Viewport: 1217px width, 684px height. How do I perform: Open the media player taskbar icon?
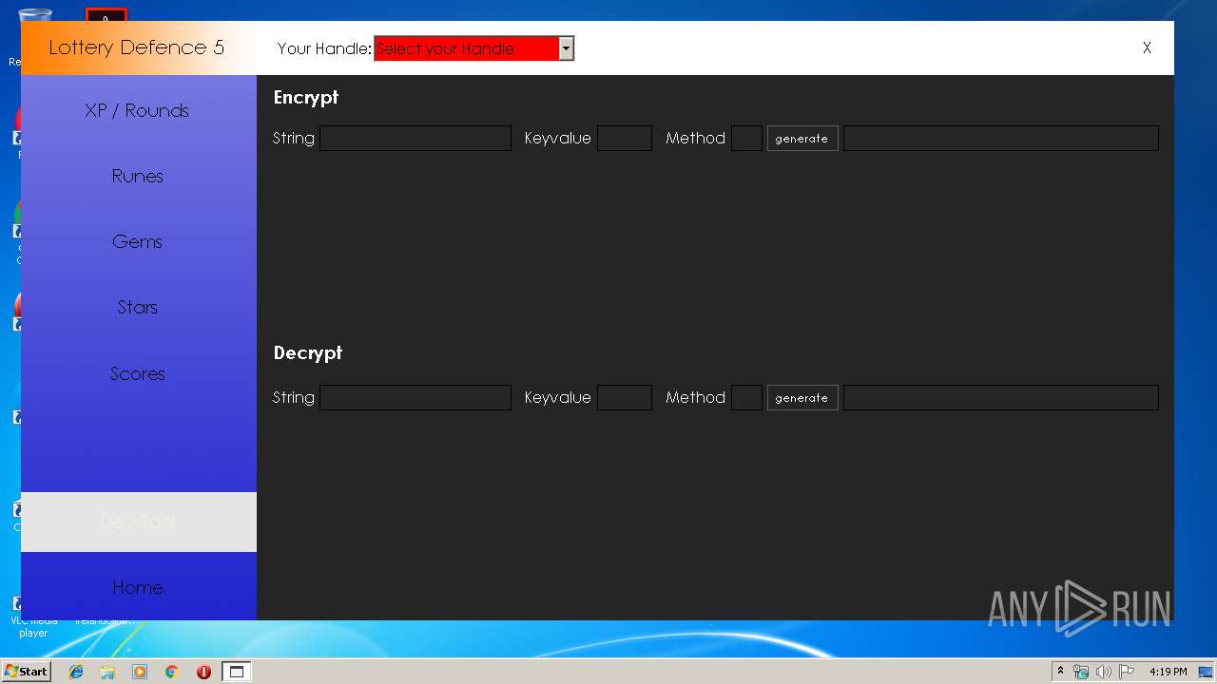click(140, 672)
